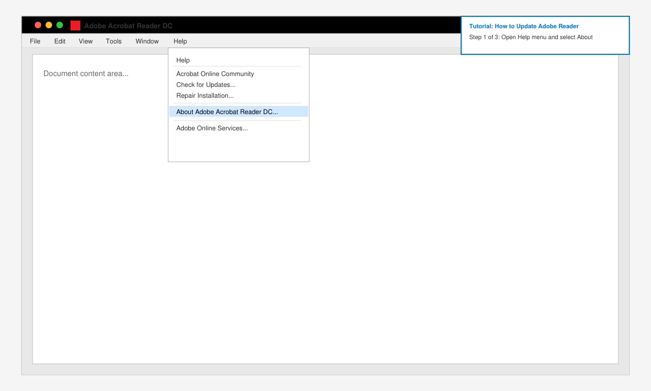The width and height of the screenshot is (651, 391).
Task: Open the Tools menu
Action: (114, 41)
